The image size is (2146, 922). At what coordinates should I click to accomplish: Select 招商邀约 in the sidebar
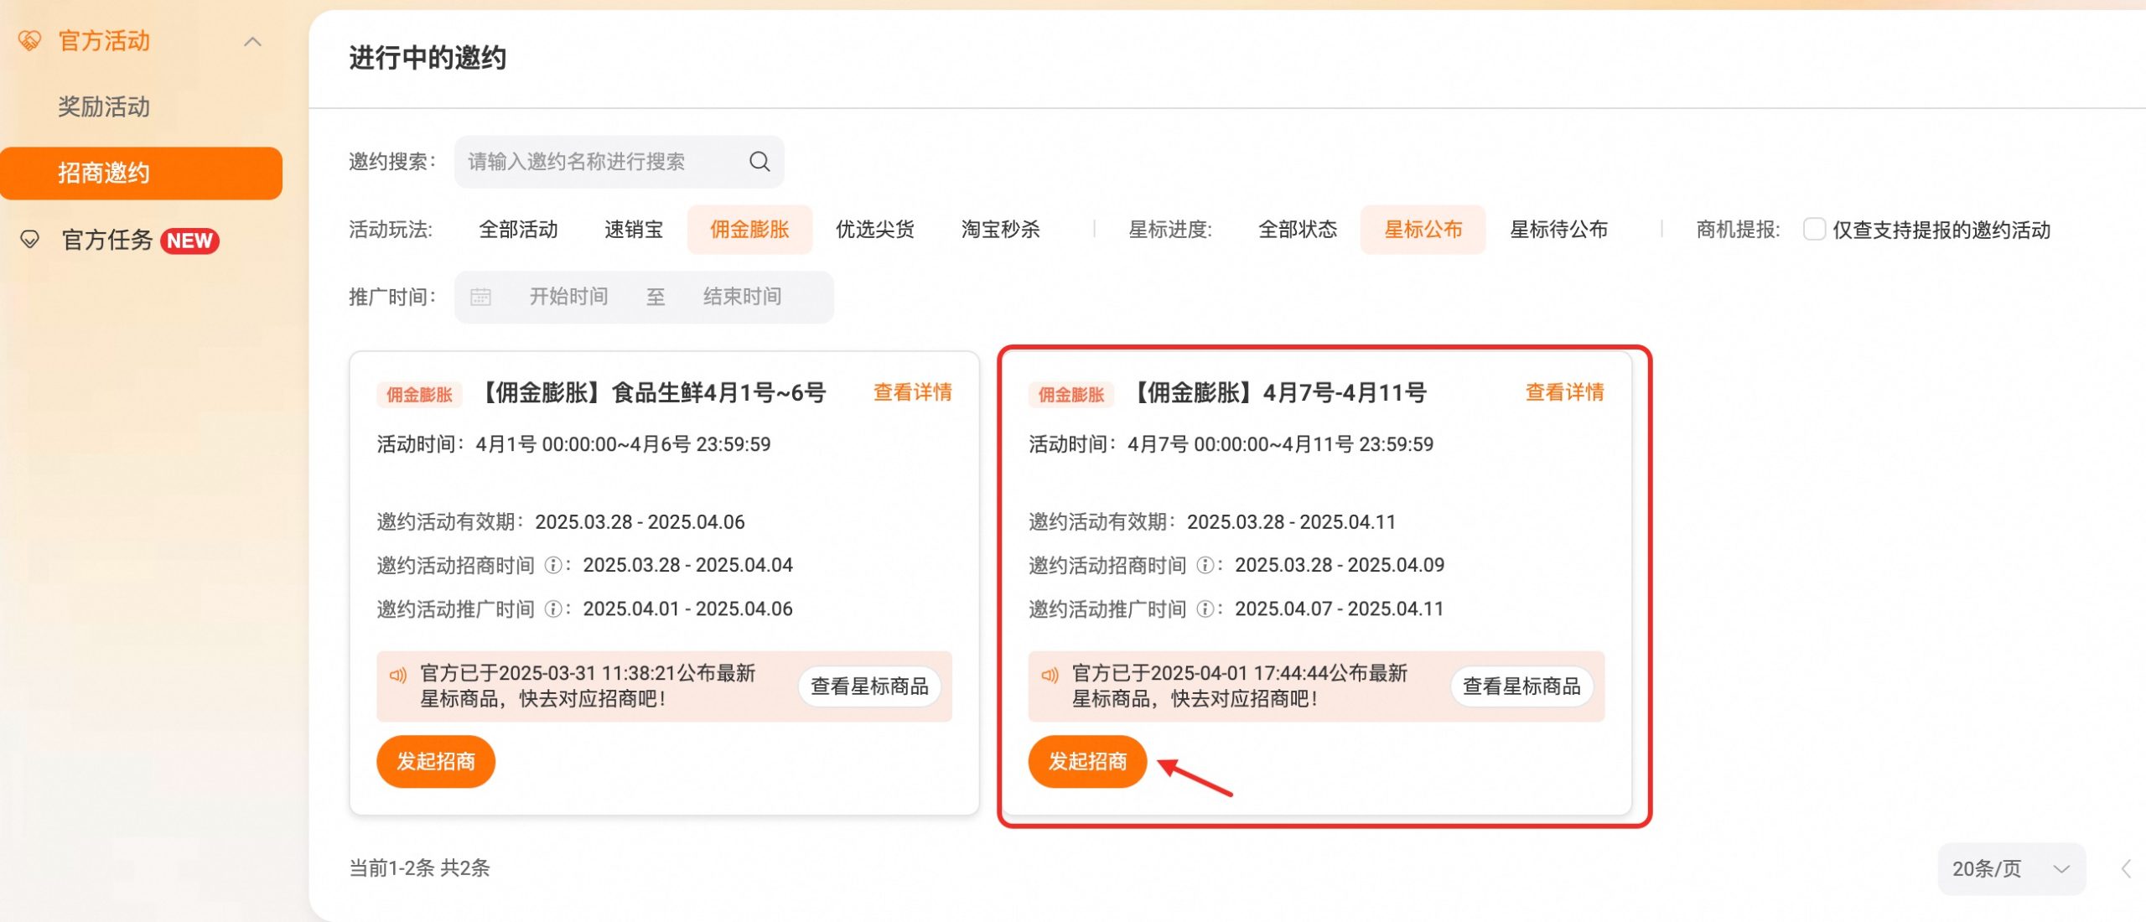tap(141, 173)
